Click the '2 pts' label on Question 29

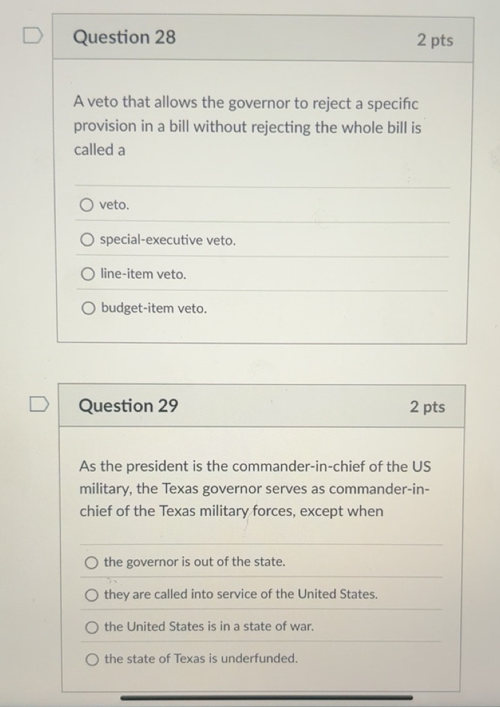427,407
